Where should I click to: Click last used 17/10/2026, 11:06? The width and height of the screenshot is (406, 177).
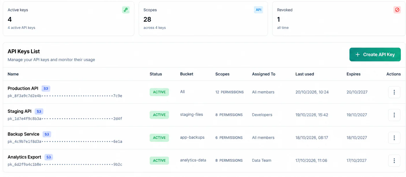(x=311, y=161)
